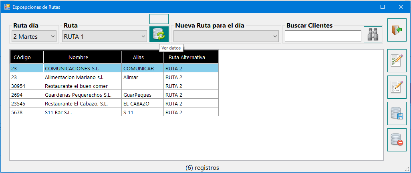The height and width of the screenshot is (173, 411).
Task: Select Restaurante el buen comer row
Action: (114, 86)
